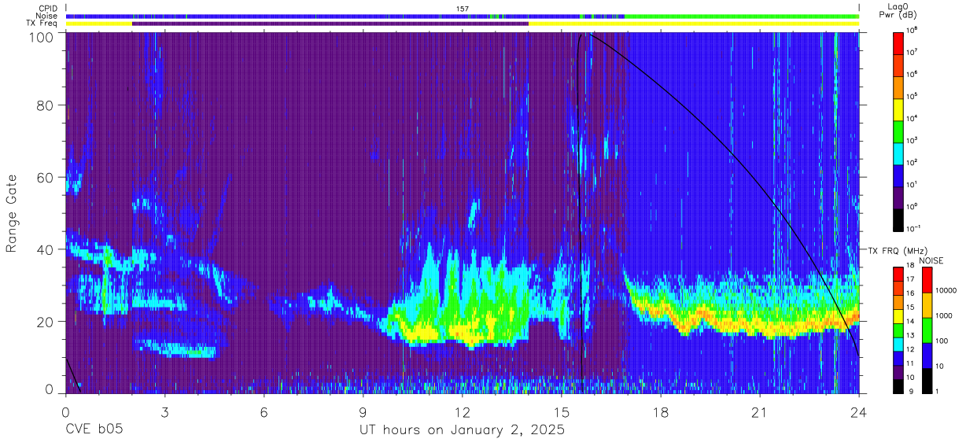Click y-axis tick label 80
Image resolution: width=966 pixels, height=446 pixels.
[46, 105]
